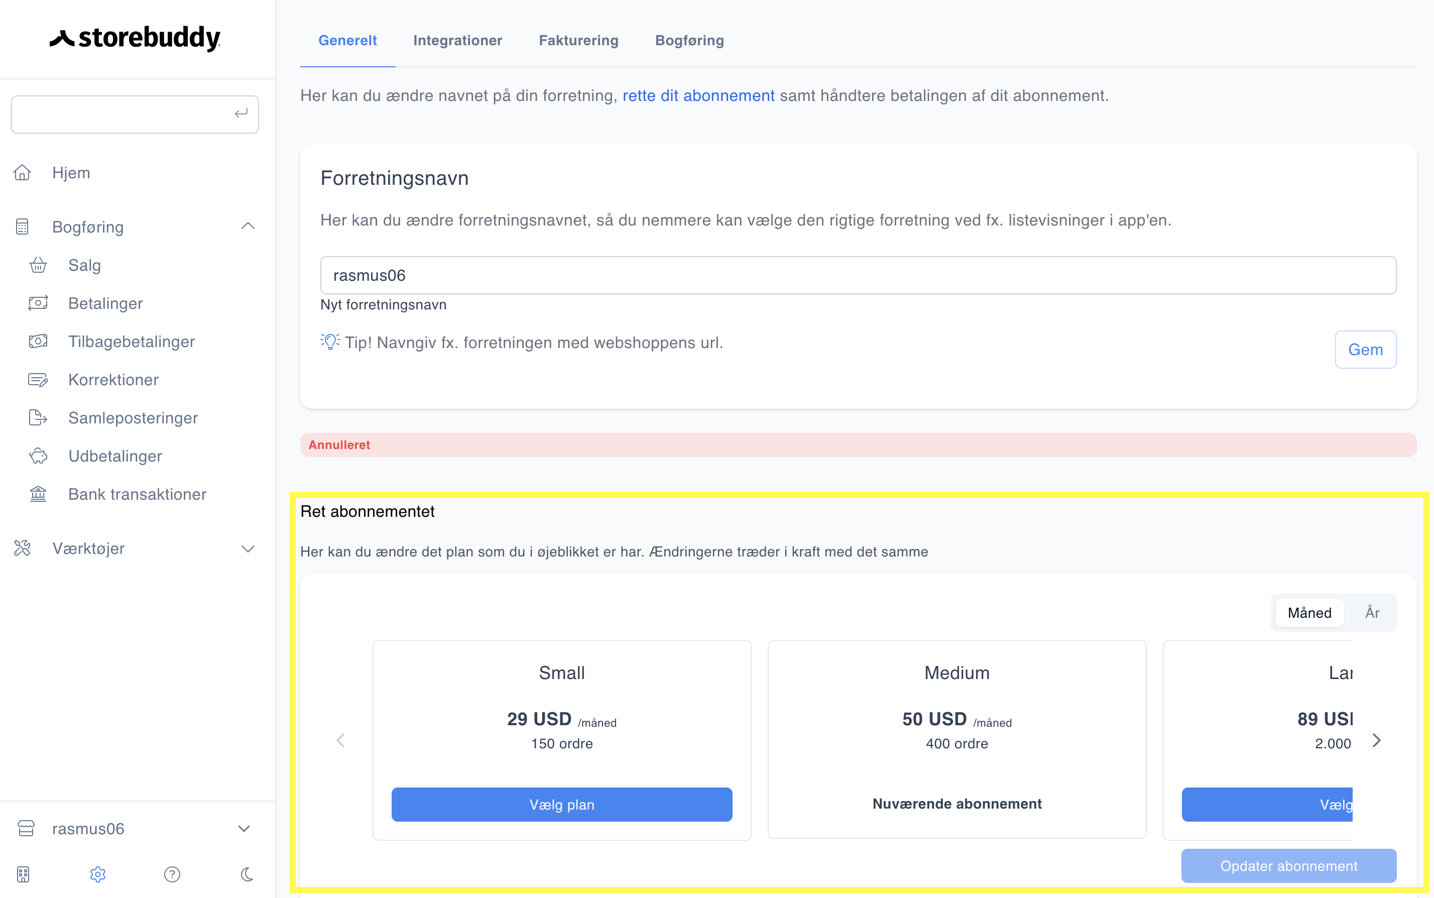1434x898 pixels.
Task: Click the lightbulb tip icon
Action: pyautogui.click(x=330, y=342)
